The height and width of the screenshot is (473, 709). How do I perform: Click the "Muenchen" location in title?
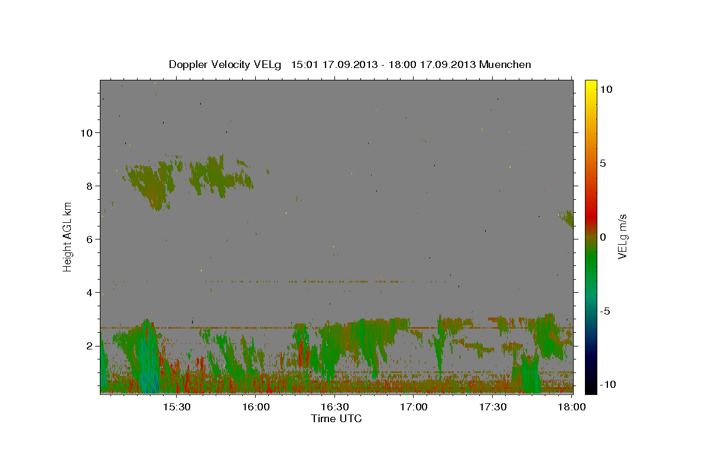pos(505,64)
